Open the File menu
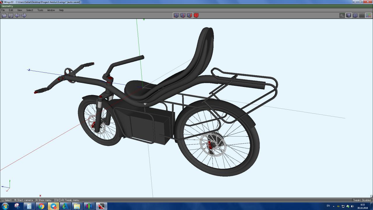This screenshot has width=373, height=210. tap(3, 10)
